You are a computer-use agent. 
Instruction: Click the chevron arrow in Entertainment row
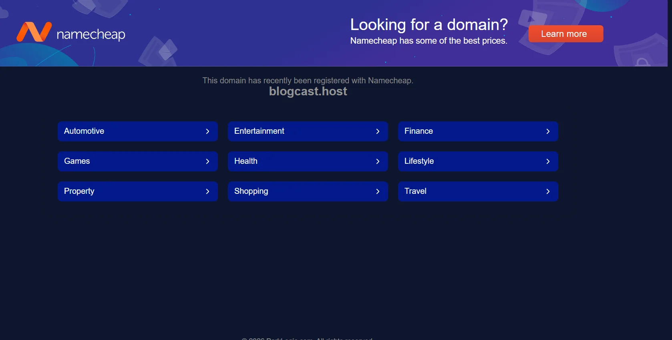click(x=378, y=131)
